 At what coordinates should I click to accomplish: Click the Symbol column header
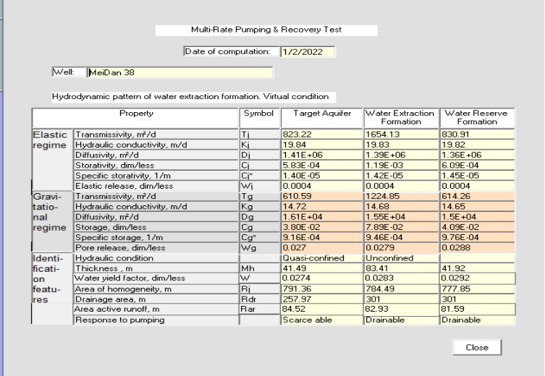pyautogui.click(x=259, y=118)
